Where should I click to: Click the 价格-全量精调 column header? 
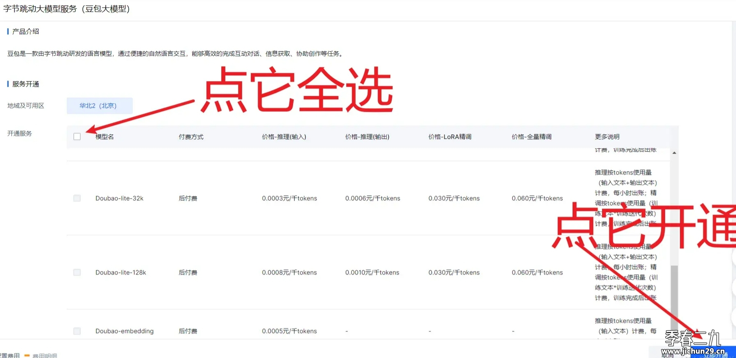pyautogui.click(x=532, y=137)
